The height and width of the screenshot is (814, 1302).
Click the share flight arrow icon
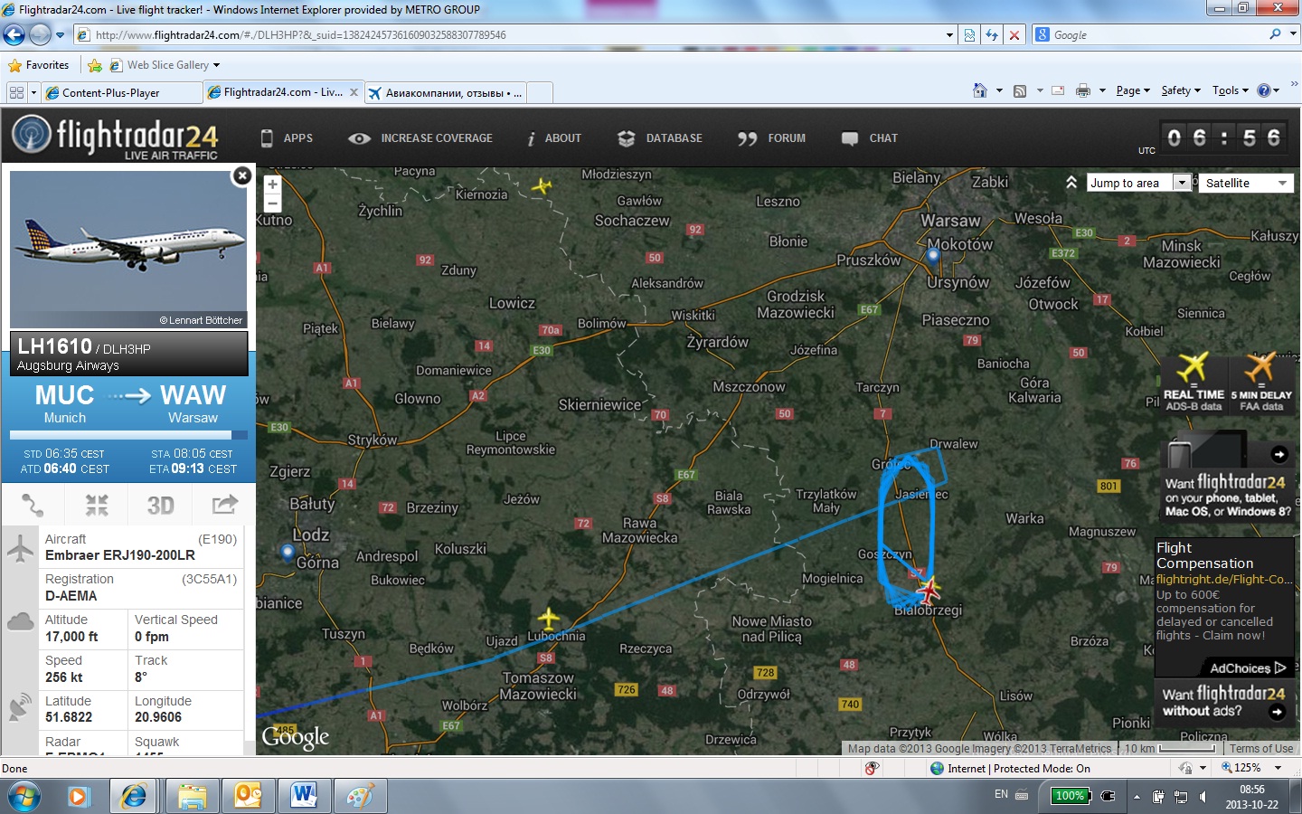(224, 505)
